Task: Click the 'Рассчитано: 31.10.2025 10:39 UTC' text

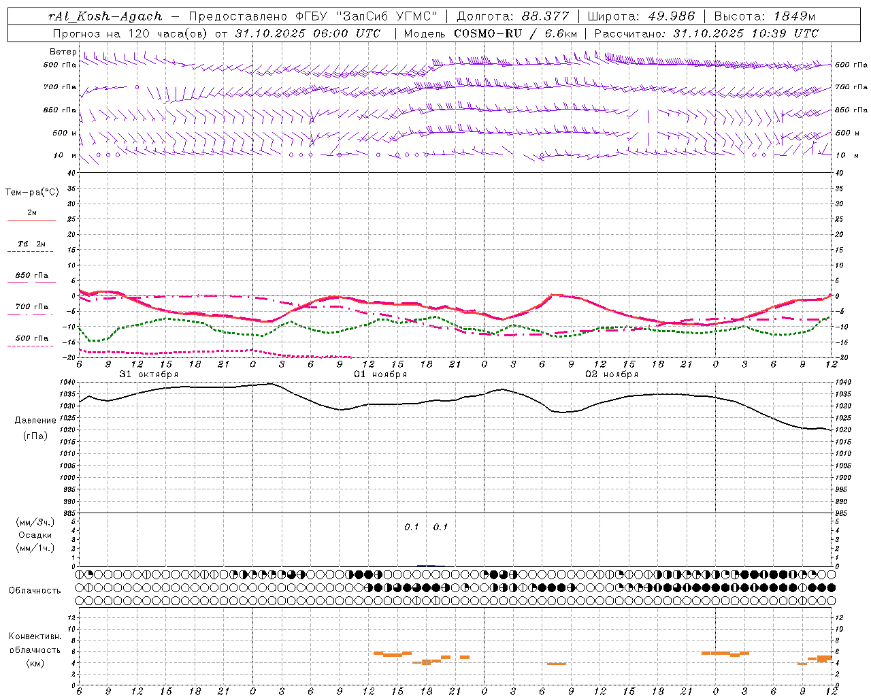Action: (706, 33)
